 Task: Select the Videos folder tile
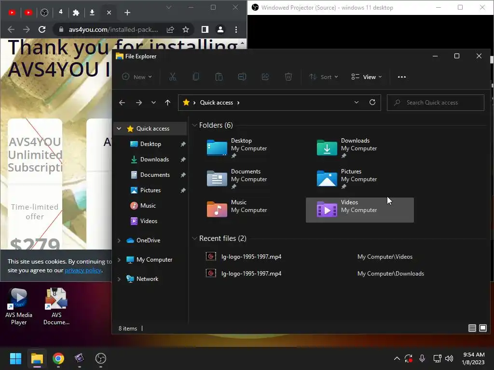[360, 210]
